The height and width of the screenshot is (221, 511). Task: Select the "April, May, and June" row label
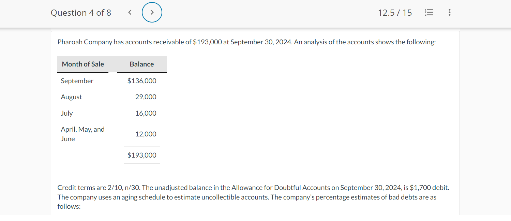[82, 134]
